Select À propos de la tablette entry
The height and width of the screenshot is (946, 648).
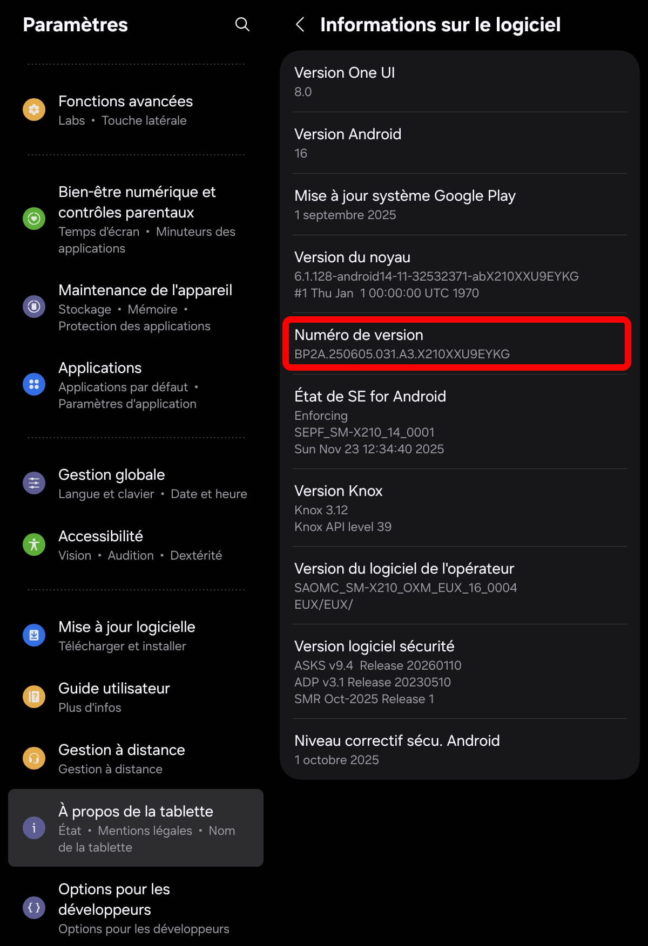[136, 828]
